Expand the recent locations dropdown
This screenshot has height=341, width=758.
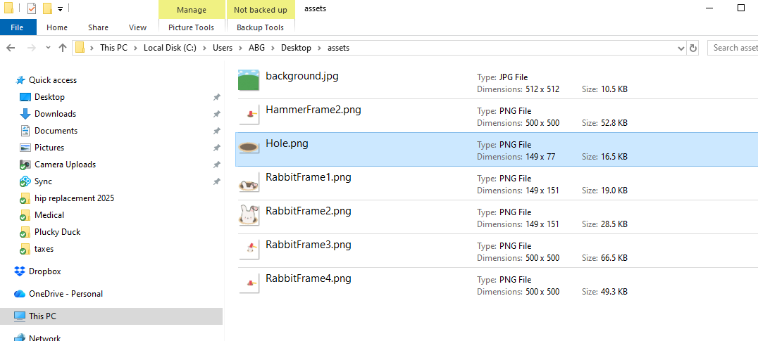48,48
